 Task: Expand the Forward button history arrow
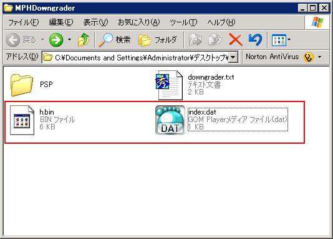coord(69,40)
